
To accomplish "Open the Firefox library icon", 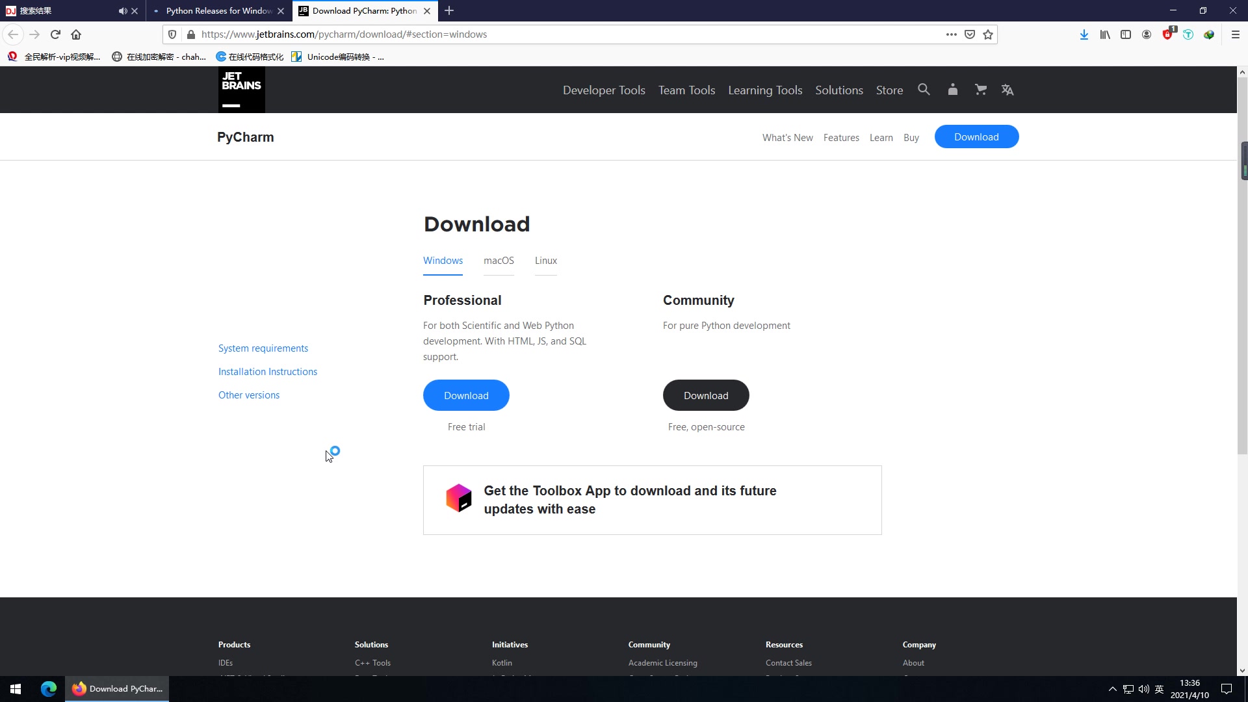I will tap(1105, 34).
